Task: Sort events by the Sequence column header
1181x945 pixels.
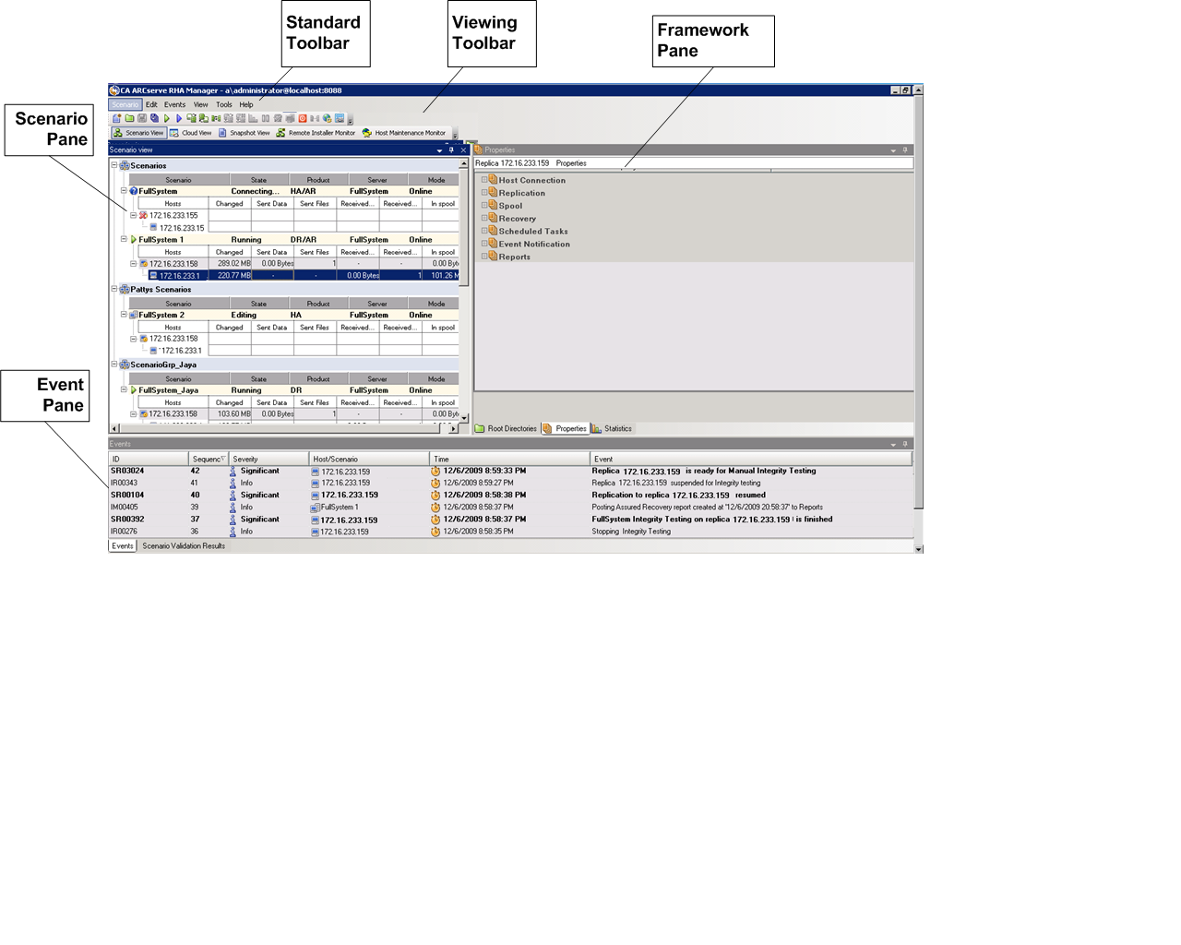Action: [x=209, y=459]
